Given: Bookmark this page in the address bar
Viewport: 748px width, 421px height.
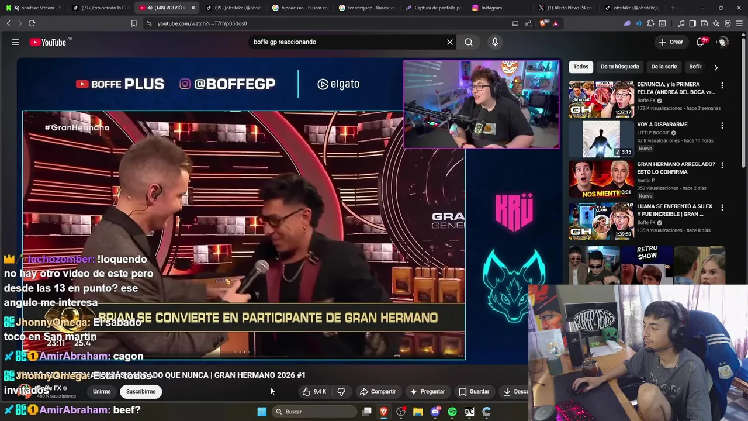Looking at the screenshot, I should pyautogui.click(x=134, y=23).
